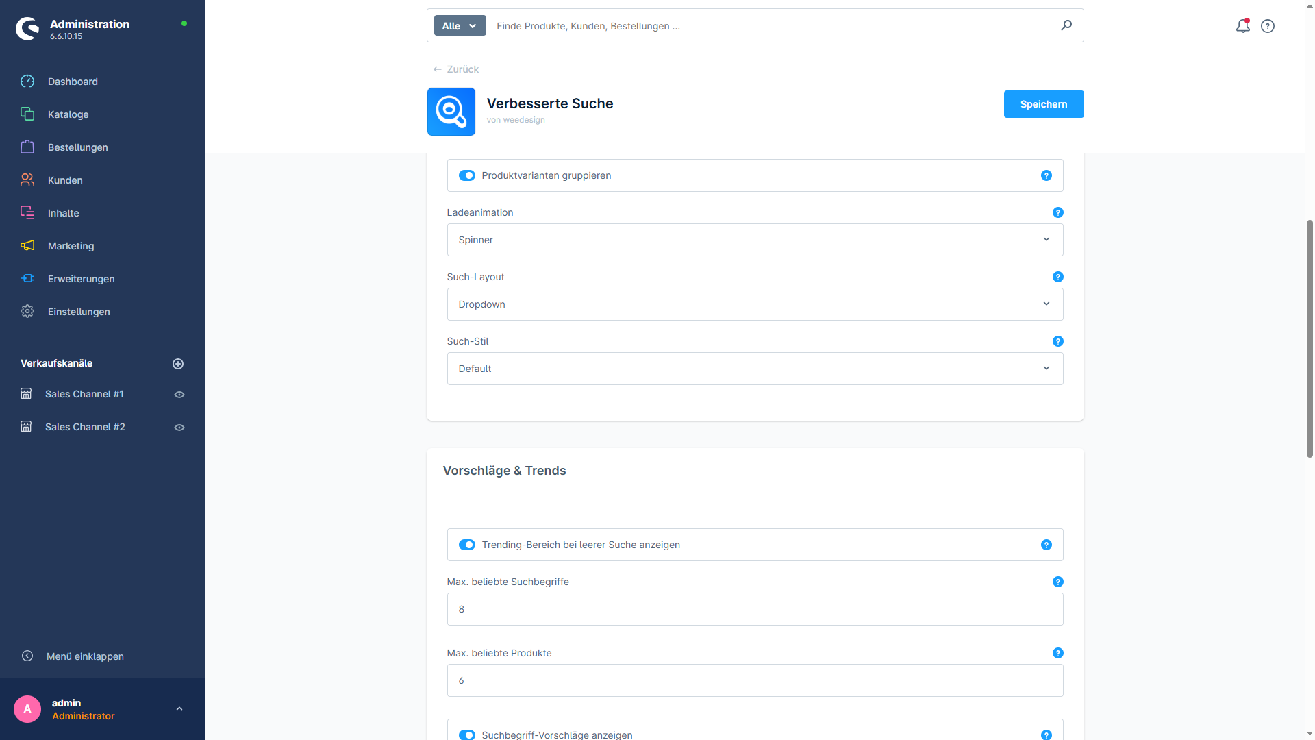Focus the Max. beliebte Produkte field
Viewport: 1315px width, 740px height.
pos(755,680)
